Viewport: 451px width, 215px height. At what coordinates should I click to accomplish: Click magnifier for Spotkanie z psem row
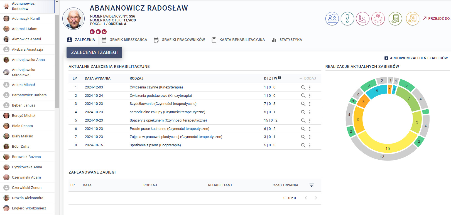tap(303, 145)
